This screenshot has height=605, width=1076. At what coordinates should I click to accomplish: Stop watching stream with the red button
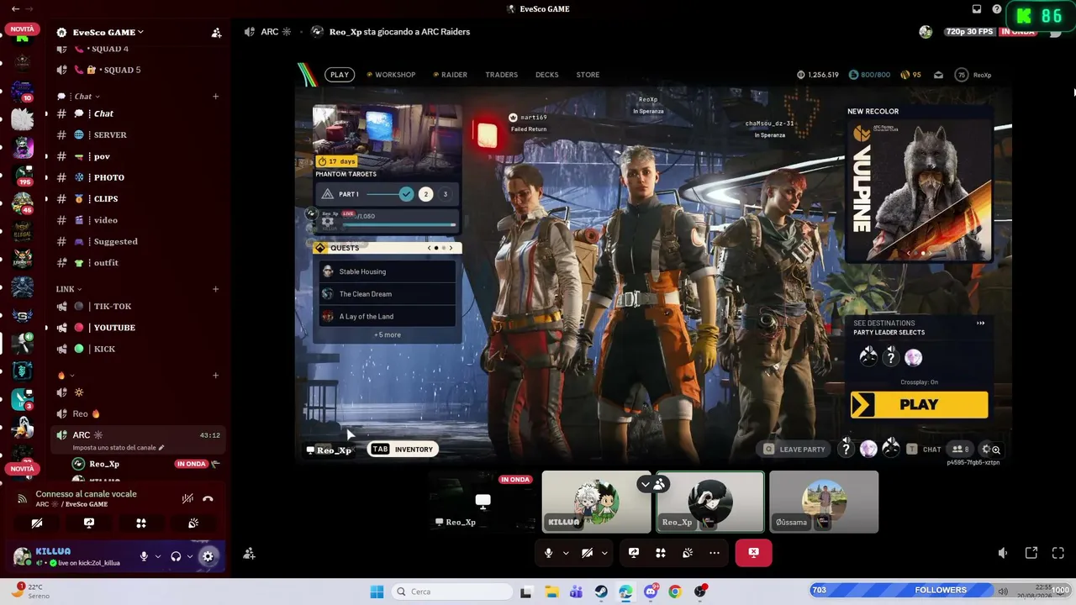click(753, 553)
